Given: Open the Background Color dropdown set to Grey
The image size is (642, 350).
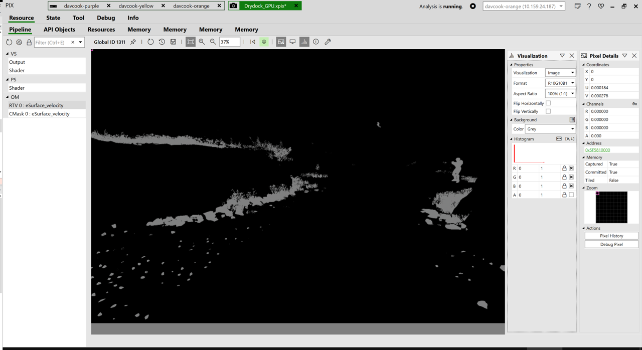Looking at the screenshot, I should (550, 129).
